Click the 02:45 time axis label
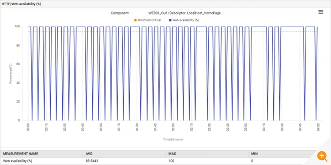Screen dimensions: 331x165 coord(228,127)
